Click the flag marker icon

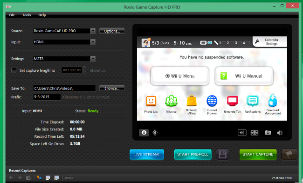pyautogui.click(x=289, y=155)
